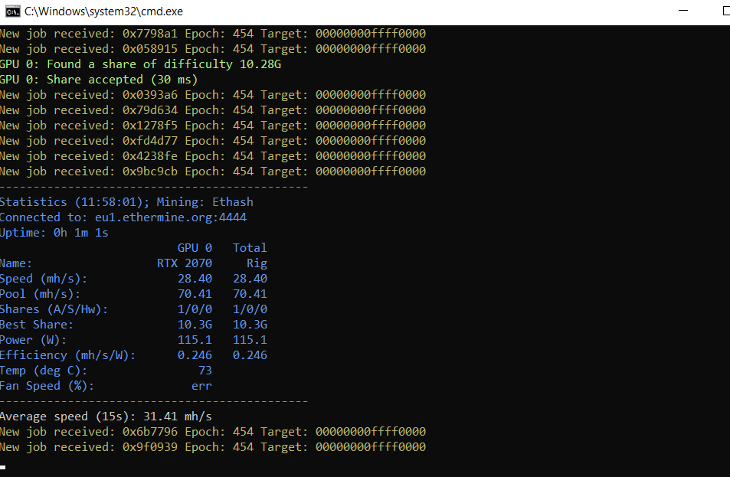
Task: Click GPU 0 pool value 70.41
Action: [x=195, y=294]
